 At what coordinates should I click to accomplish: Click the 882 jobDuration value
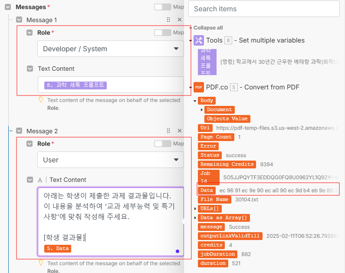pyautogui.click(x=246, y=254)
